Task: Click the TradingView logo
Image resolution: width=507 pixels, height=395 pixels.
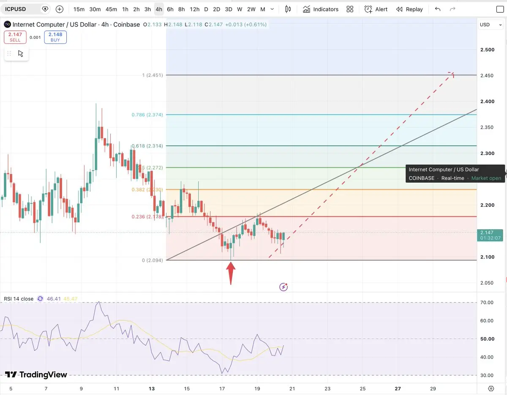Action: coord(36,375)
